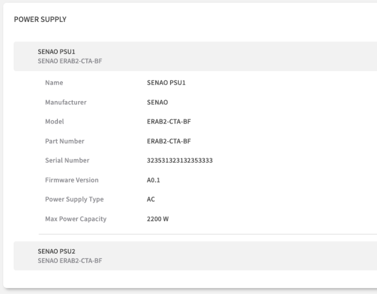Click the Part Number field label
This screenshot has height=294, width=377.
(64, 141)
